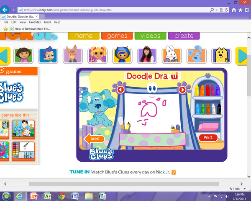Pick the white crayon
This screenshot has height=201, width=251.
(x=213, y=109)
